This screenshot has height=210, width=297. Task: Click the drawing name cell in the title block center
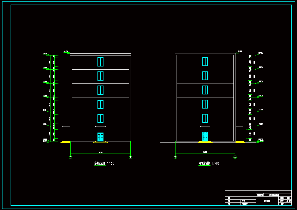pos(267,201)
